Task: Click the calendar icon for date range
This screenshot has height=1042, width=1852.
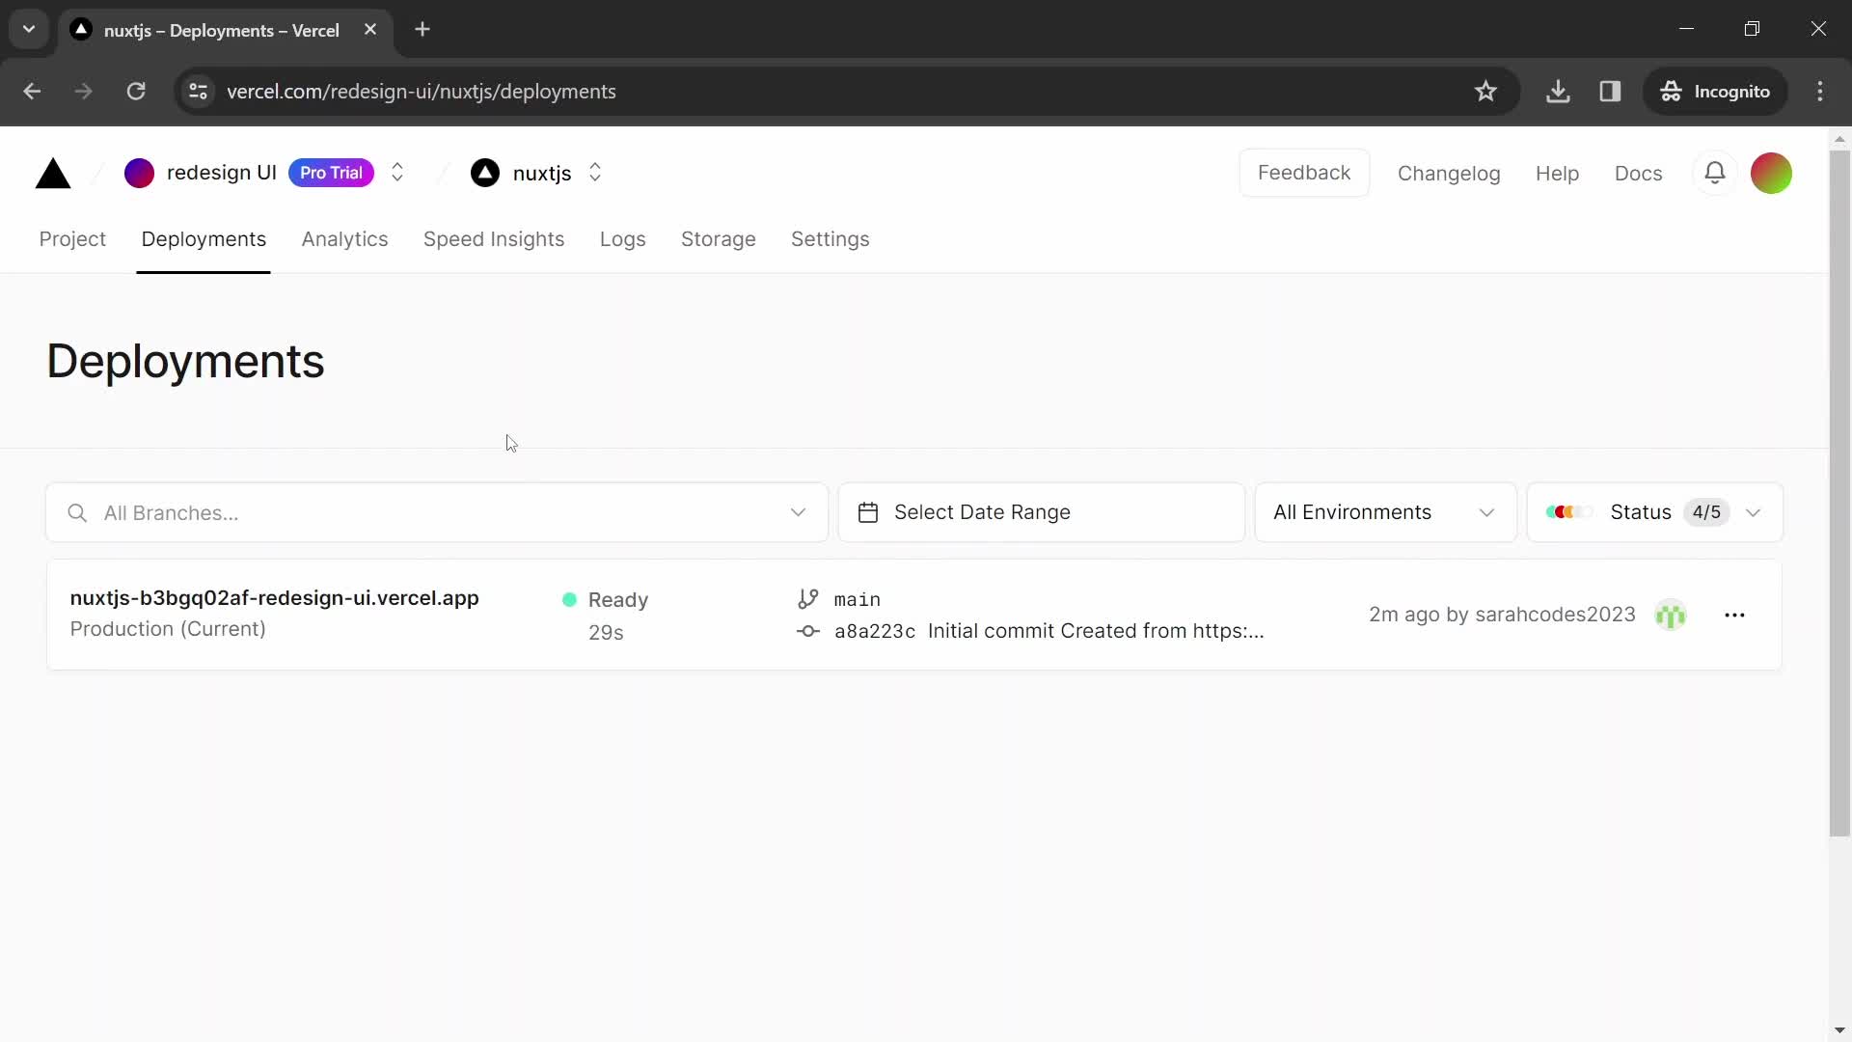Action: 869,512
